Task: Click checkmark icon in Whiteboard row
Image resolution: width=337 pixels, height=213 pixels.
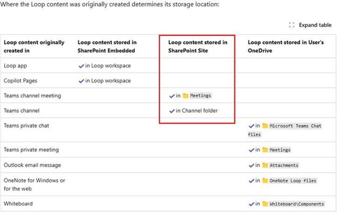Action: 252,204
